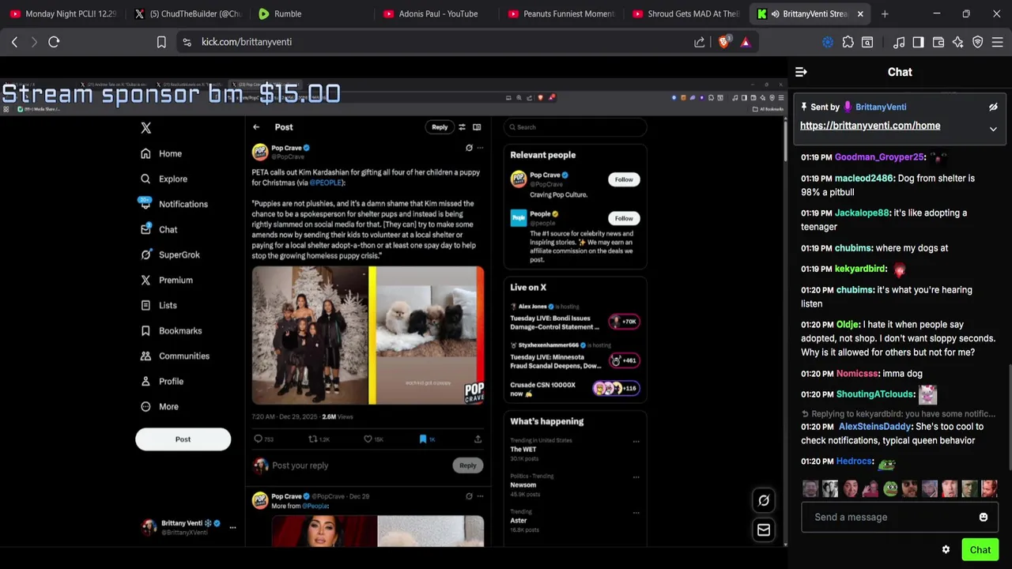Screen dimensions: 1012x569
Task: Open the Kardashian family photo in post
Action: (x=310, y=335)
